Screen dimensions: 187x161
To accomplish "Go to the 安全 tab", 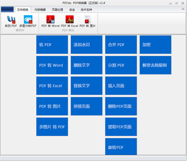I will click(72, 9).
